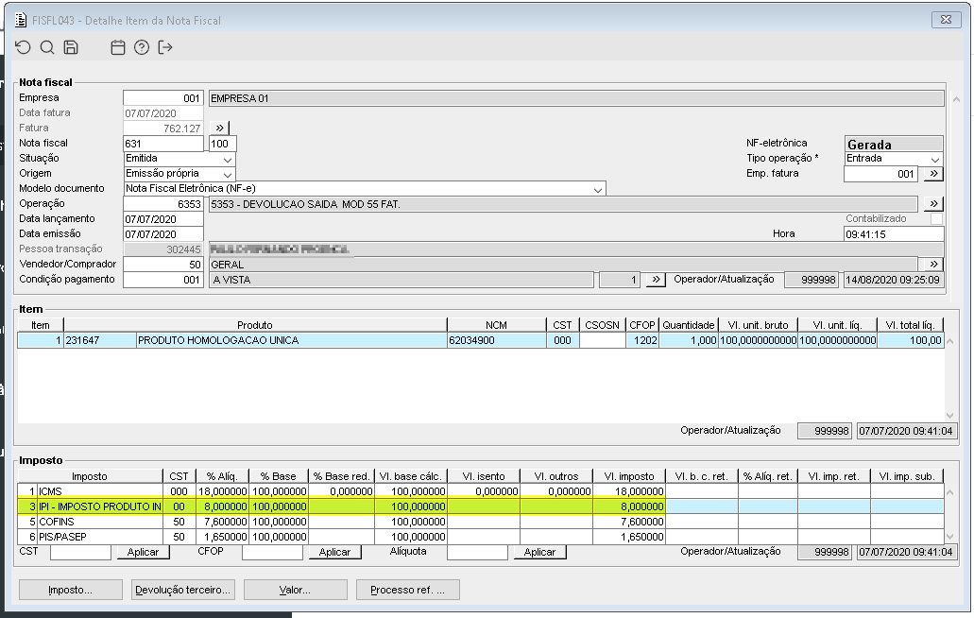Image resolution: width=974 pixels, height=618 pixels.
Task: Click the undo/refresh arrow toolbar icon
Action: pos(23,47)
